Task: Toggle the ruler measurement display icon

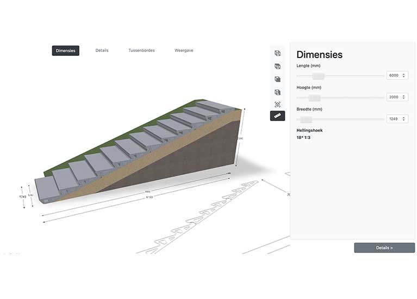Action: coord(277,116)
